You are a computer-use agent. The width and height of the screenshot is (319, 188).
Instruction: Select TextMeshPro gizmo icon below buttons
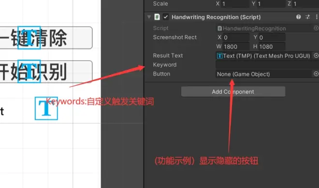click(x=46, y=108)
